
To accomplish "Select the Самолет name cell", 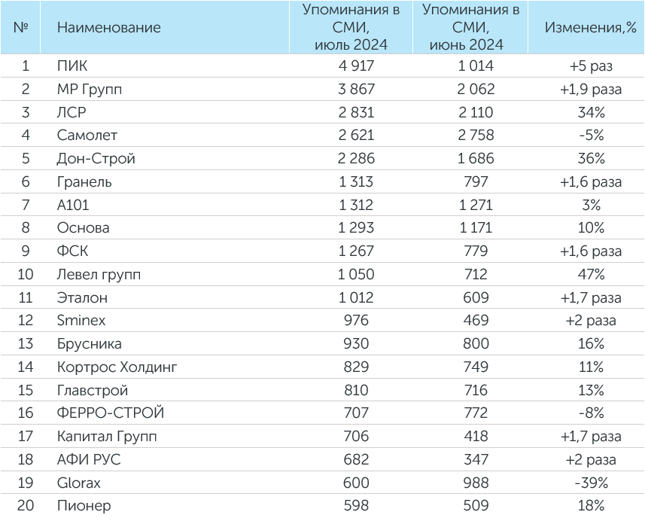I will pos(87,135).
